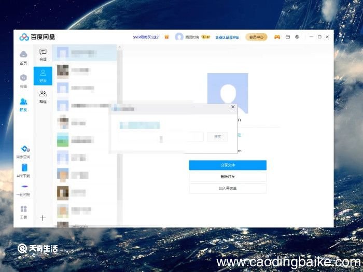This screenshot has width=363, height=272.
Task: Open the mail envelope icon
Action: (x=288, y=37)
